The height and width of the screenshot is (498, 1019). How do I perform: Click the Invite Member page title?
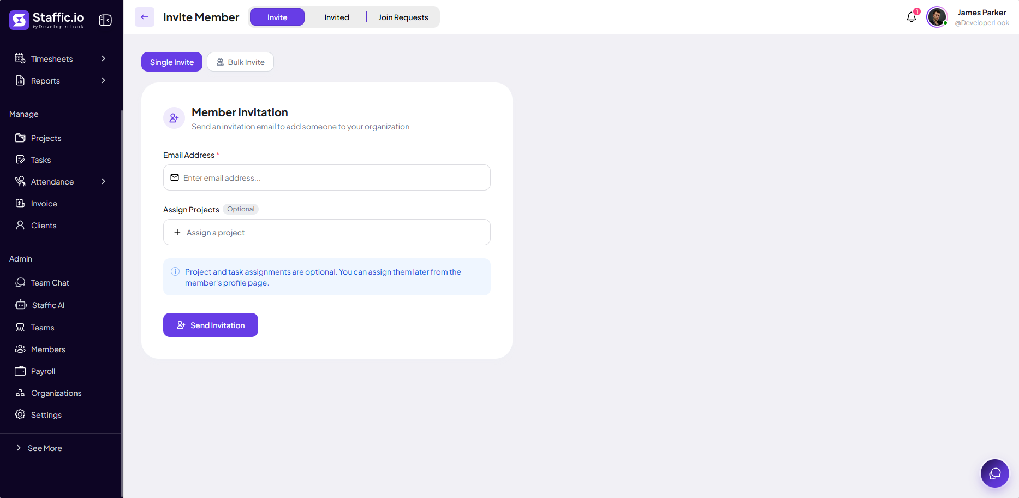201,17
